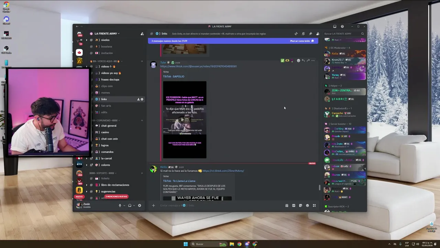Open Tyler's tiktok.com video link
Screen dimensions: 440x248
pos(198,66)
